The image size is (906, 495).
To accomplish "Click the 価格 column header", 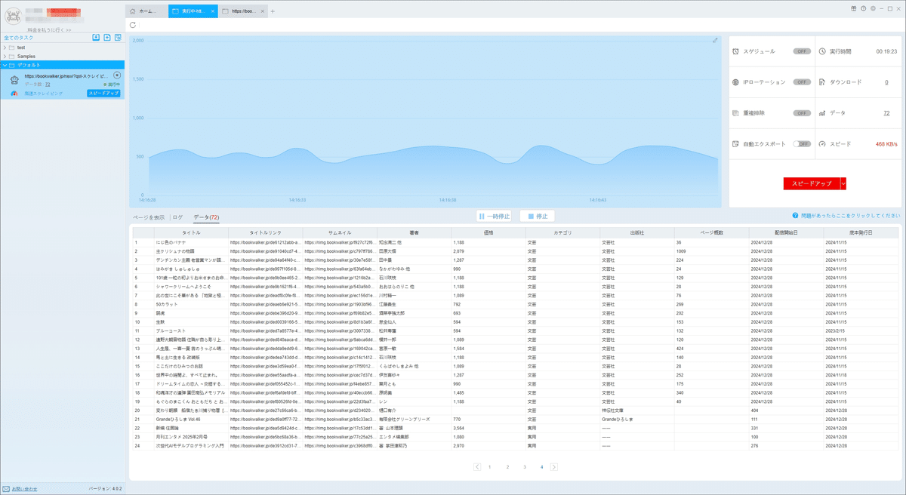I will click(488, 233).
